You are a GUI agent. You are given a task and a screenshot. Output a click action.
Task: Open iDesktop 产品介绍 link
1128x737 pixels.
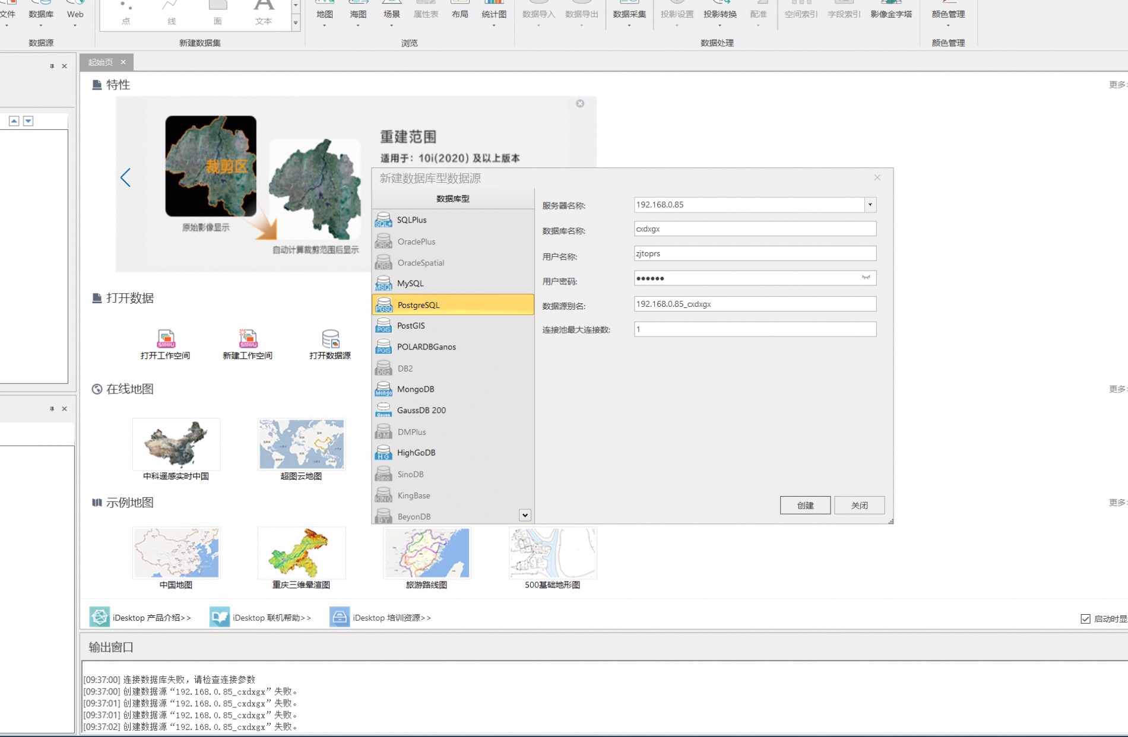(x=141, y=617)
